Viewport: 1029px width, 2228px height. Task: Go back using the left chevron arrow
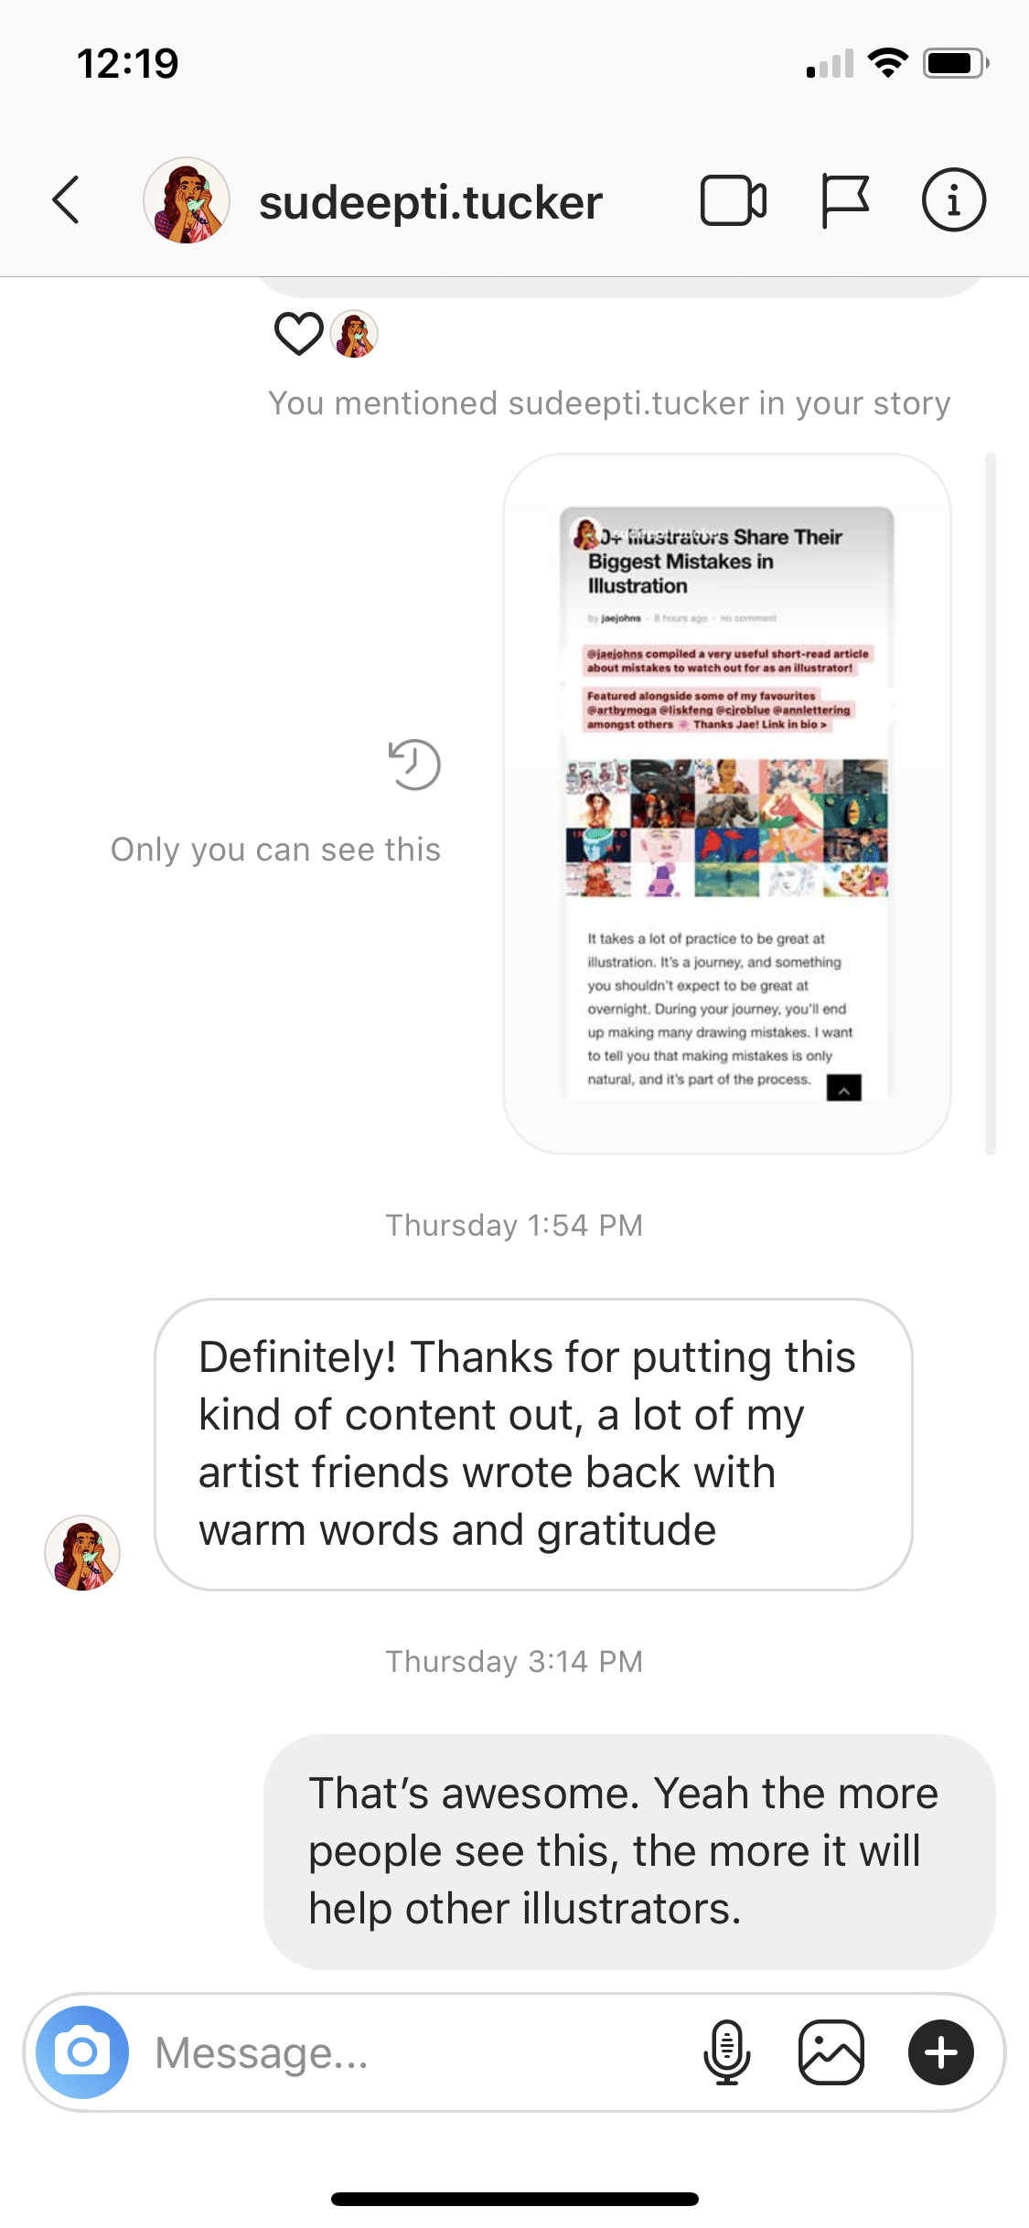[x=66, y=199]
